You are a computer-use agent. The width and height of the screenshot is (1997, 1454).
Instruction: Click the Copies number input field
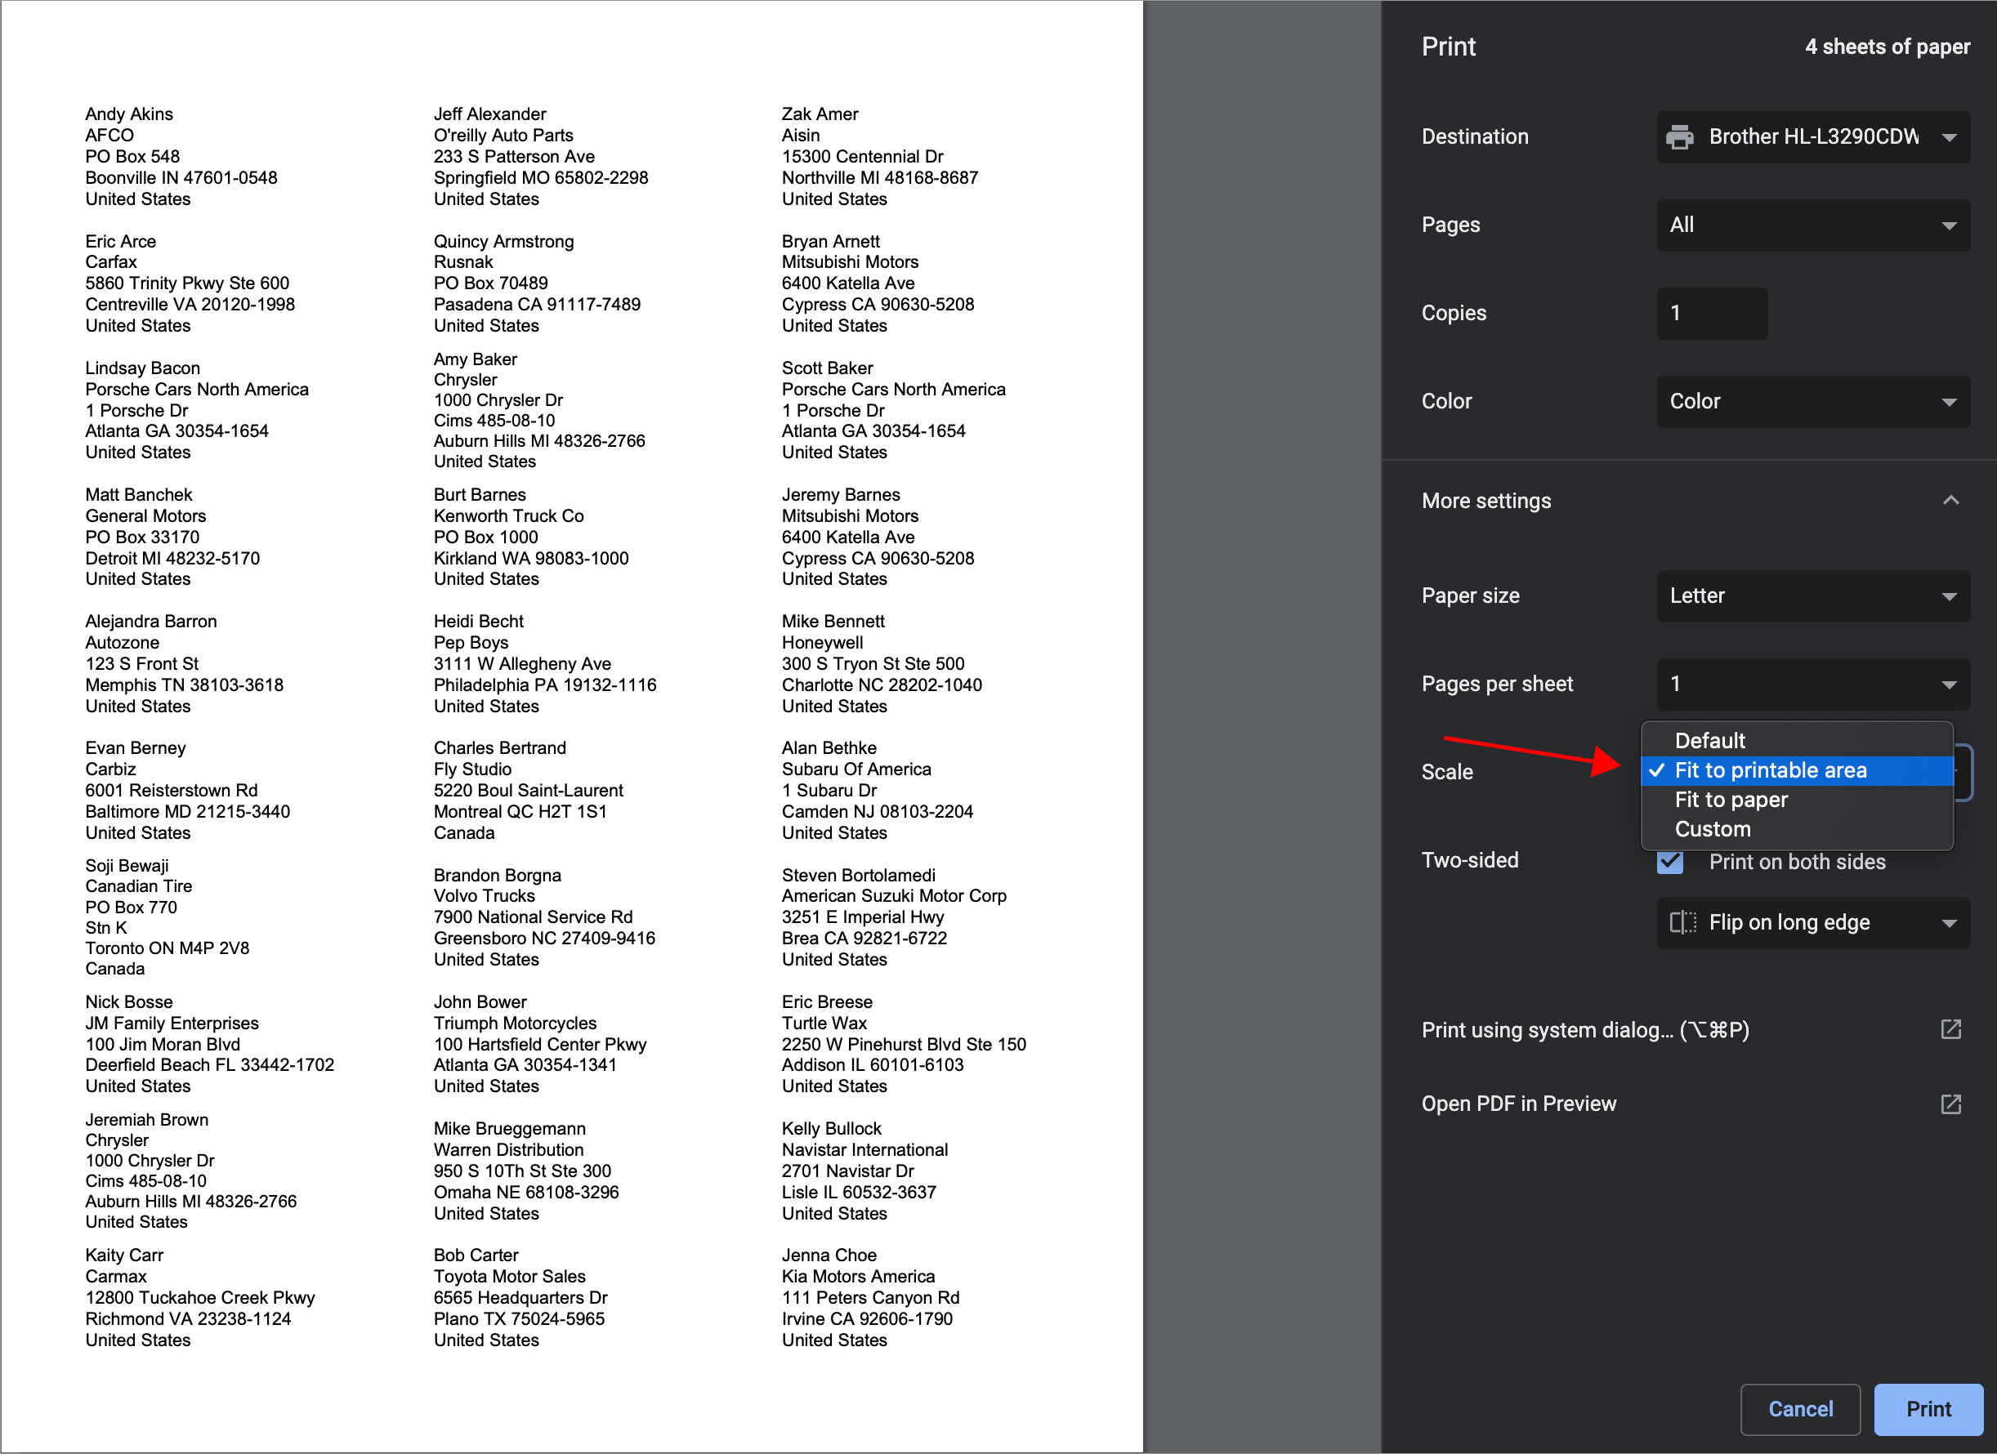[x=1712, y=314]
